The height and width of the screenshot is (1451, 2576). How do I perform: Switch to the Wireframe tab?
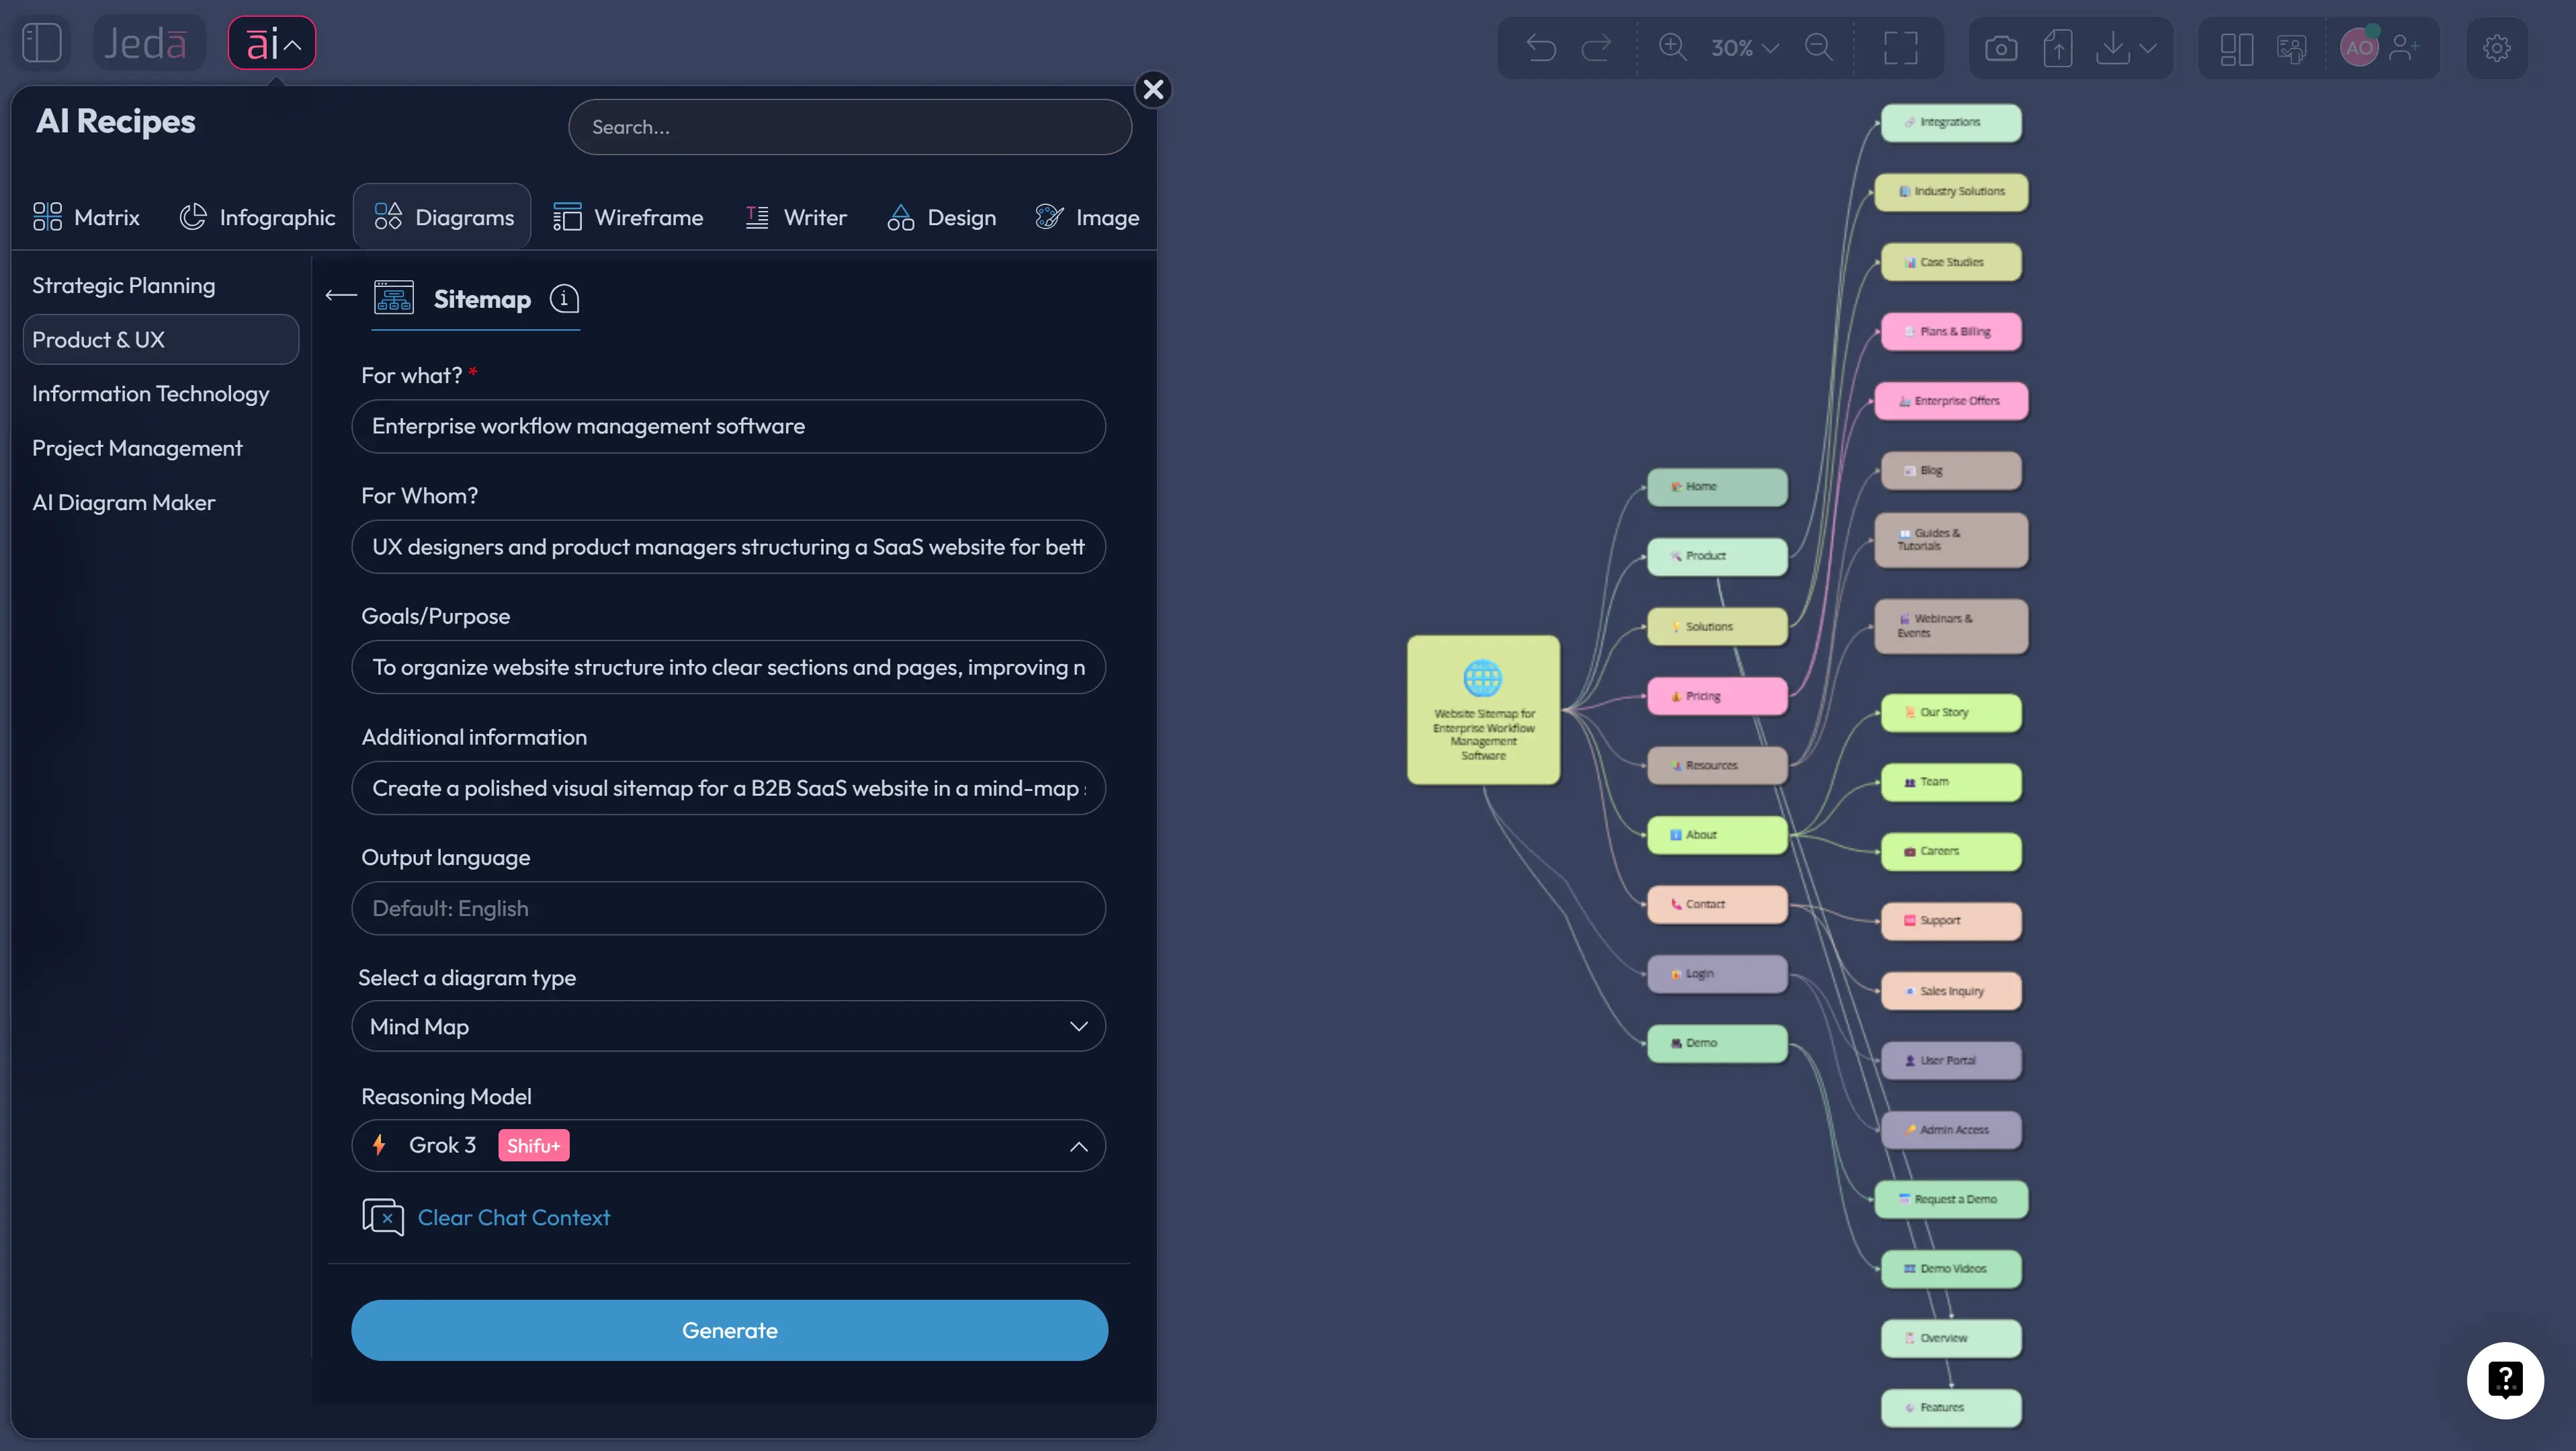tap(629, 217)
